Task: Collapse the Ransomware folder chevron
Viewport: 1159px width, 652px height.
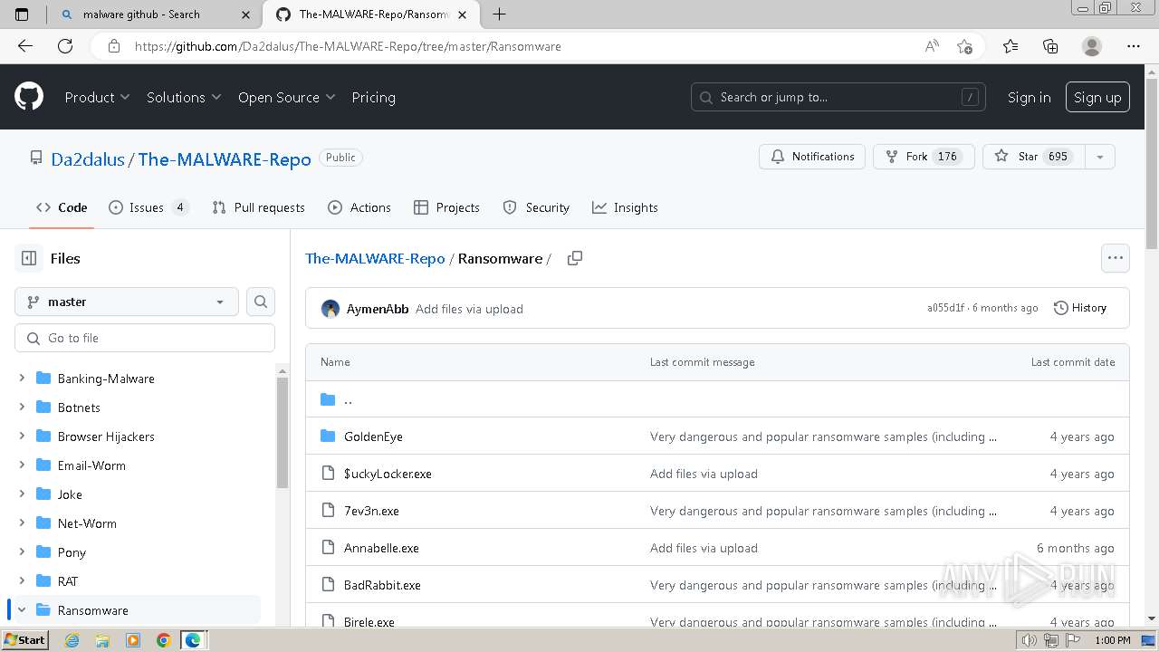Action: click(22, 610)
